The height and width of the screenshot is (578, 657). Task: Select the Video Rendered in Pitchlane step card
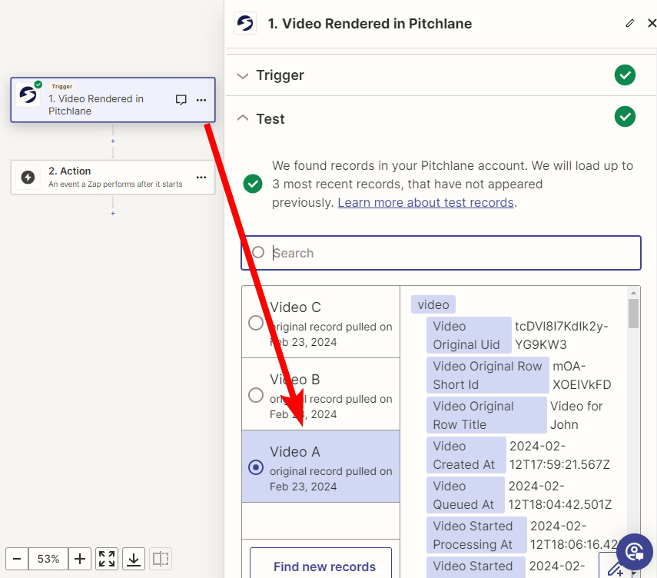click(113, 100)
